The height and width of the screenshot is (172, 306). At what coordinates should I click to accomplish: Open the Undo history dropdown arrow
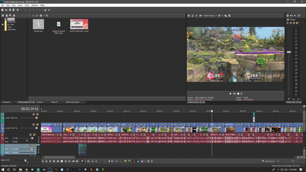pos(36,10)
